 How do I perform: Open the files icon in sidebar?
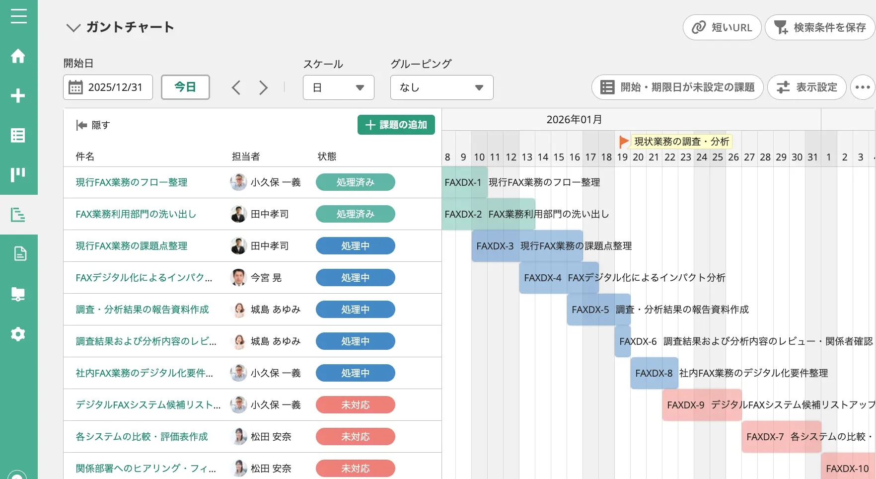click(x=18, y=294)
